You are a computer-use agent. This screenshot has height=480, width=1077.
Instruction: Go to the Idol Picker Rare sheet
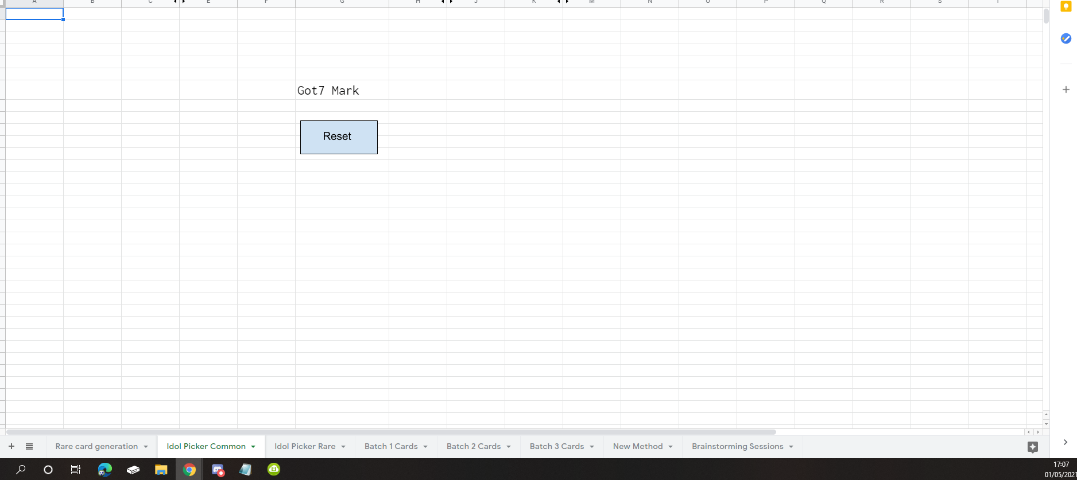click(305, 446)
